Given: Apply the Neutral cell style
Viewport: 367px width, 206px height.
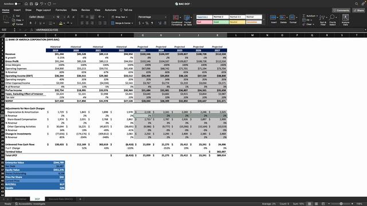Looking at the screenshot, I should pyautogui.click(x=237, y=22).
